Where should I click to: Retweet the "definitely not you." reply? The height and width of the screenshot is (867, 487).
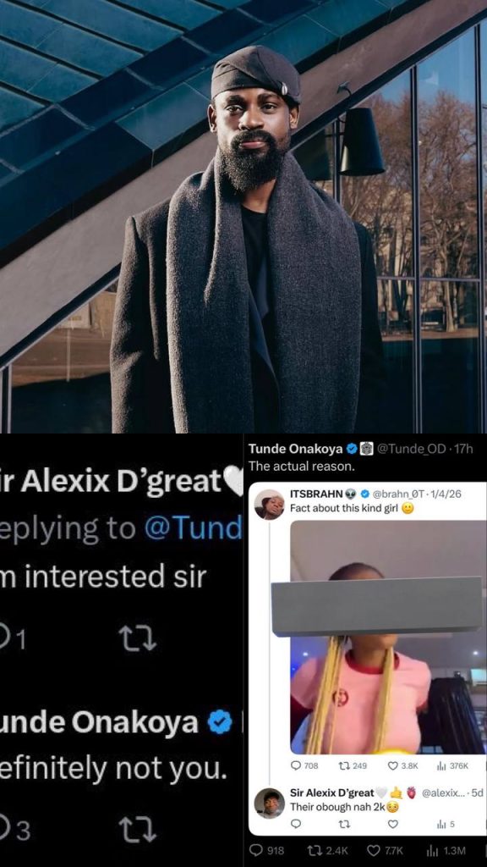(x=138, y=830)
